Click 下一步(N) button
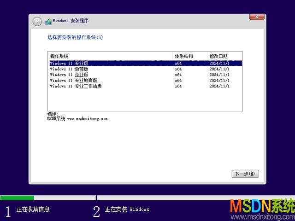This screenshot has width=295, height=221. point(245,174)
